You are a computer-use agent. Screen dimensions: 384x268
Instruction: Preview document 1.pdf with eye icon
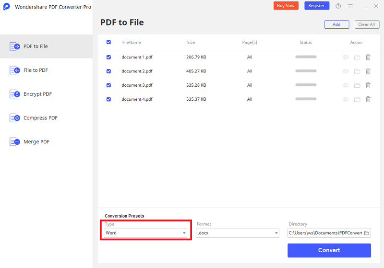346,57
